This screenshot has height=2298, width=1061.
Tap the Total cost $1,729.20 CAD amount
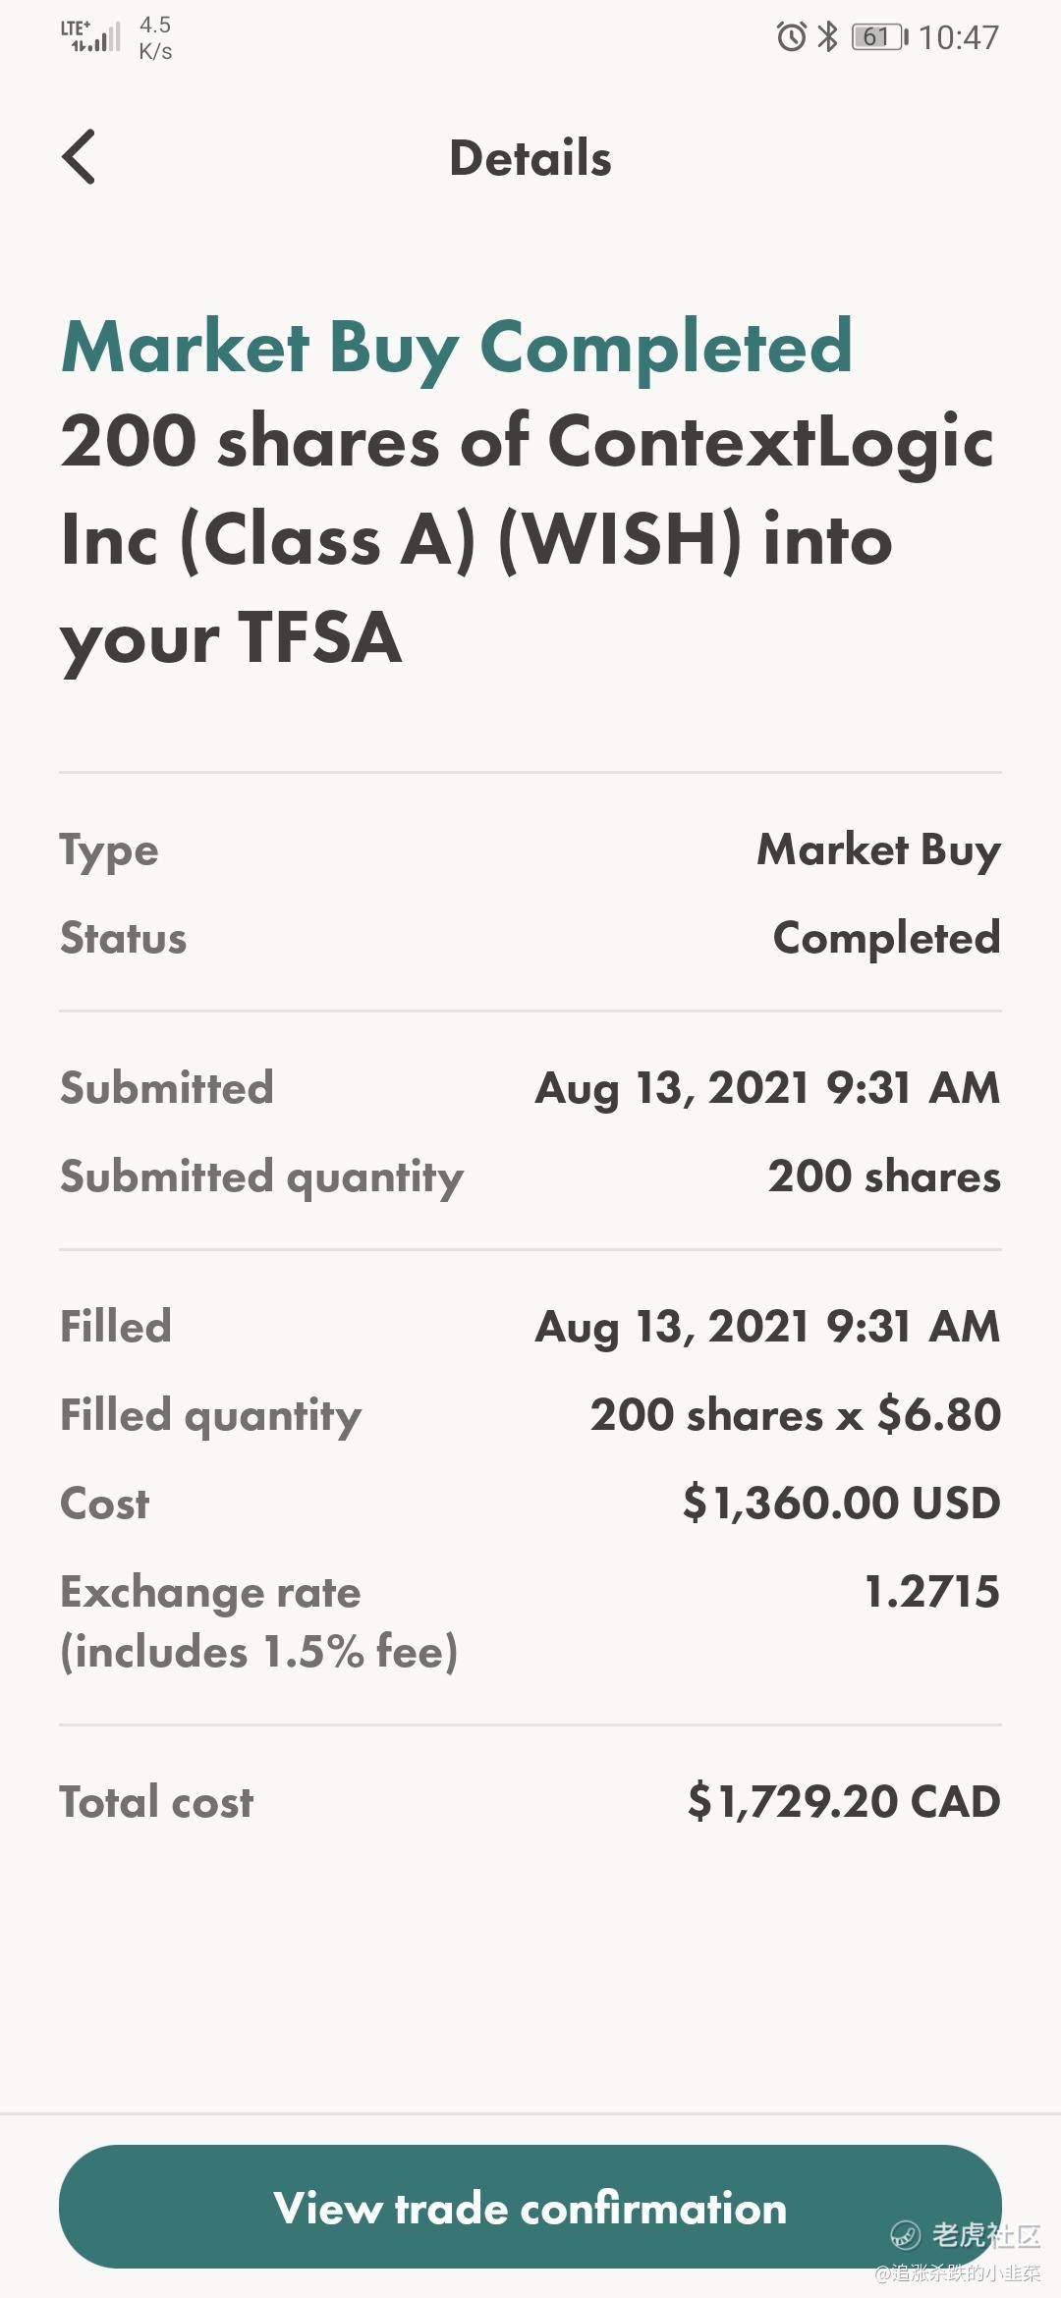[844, 1802]
